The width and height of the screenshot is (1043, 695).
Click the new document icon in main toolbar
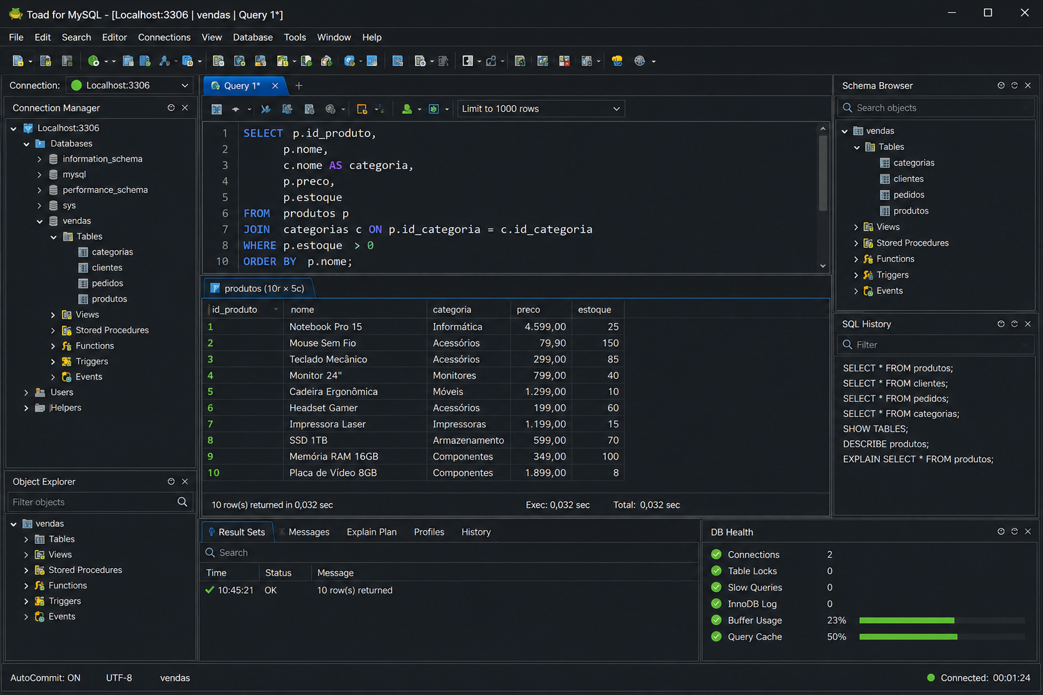18,61
